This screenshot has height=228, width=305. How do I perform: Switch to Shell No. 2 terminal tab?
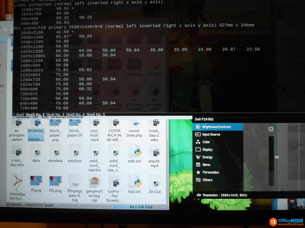point(35,114)
